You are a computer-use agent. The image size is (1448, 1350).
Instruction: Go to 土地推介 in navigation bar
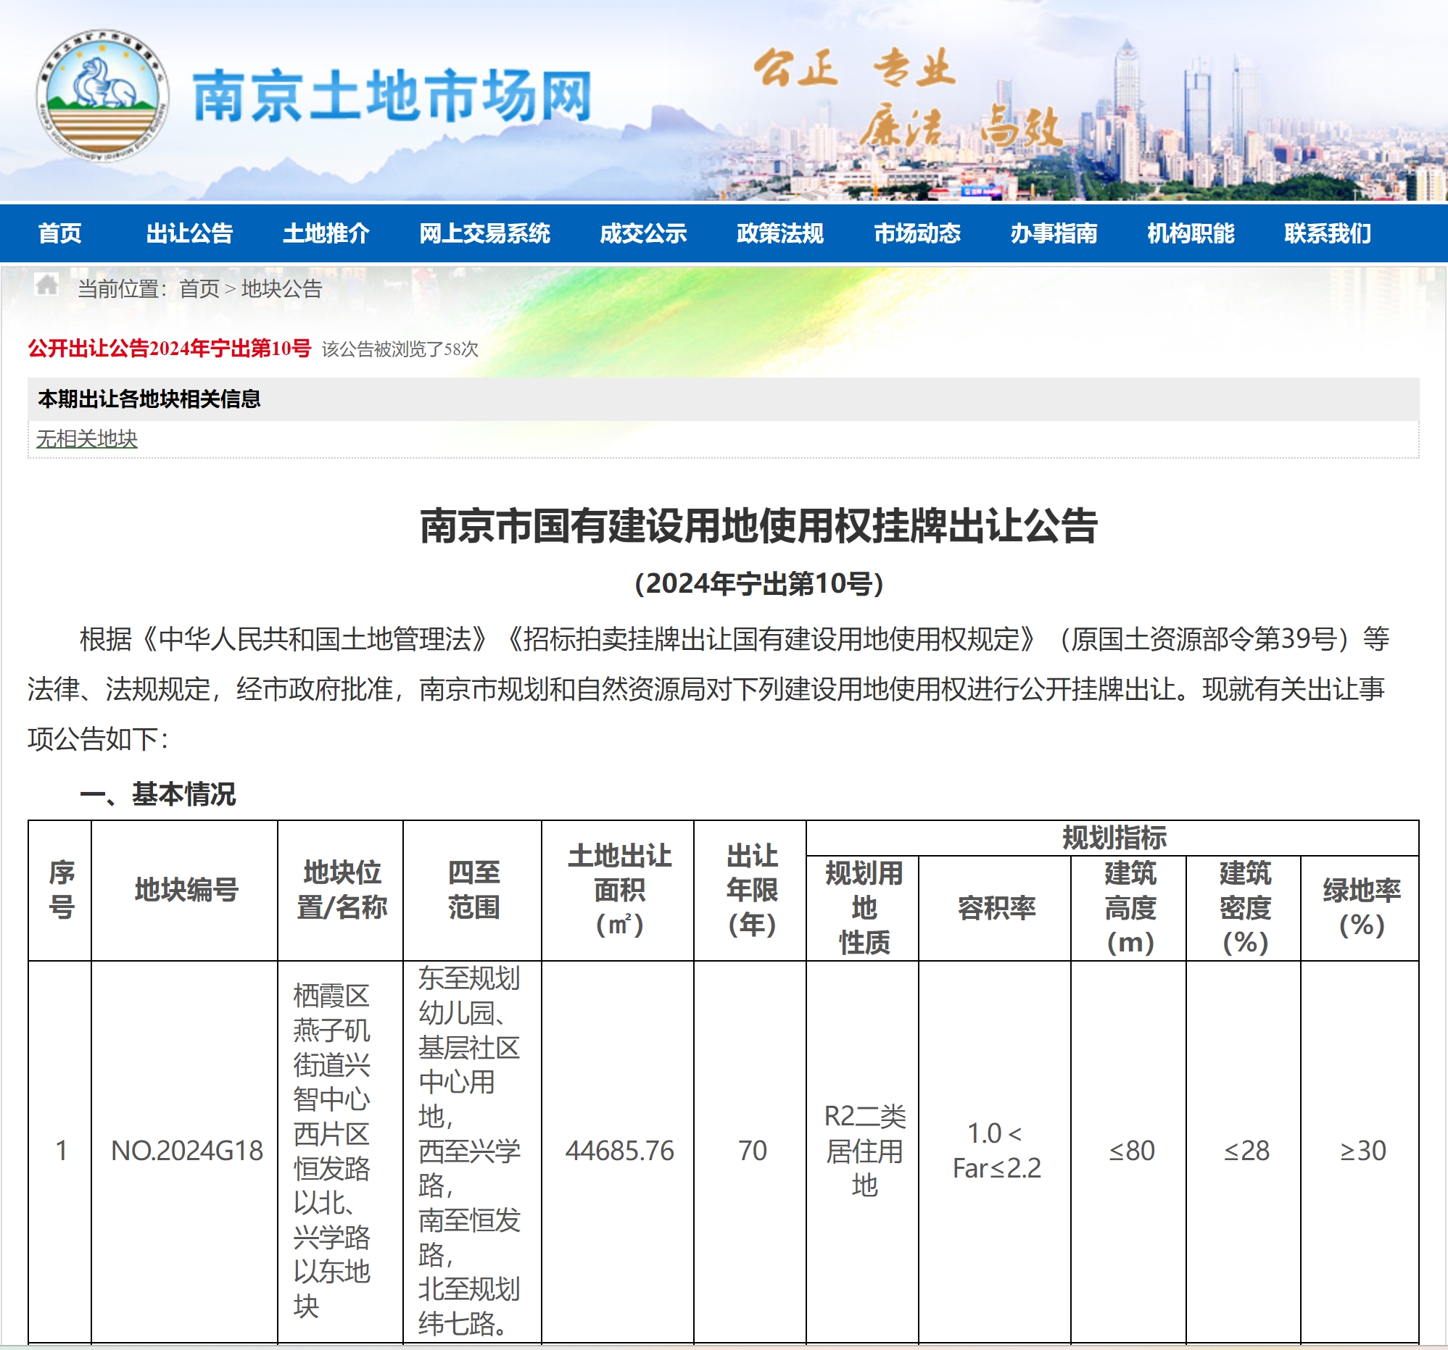(x=326, y=233)
